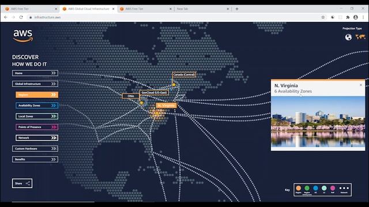Select the N. Virginia map label
The height and width of the screenshot is (207, 369).
166,105
